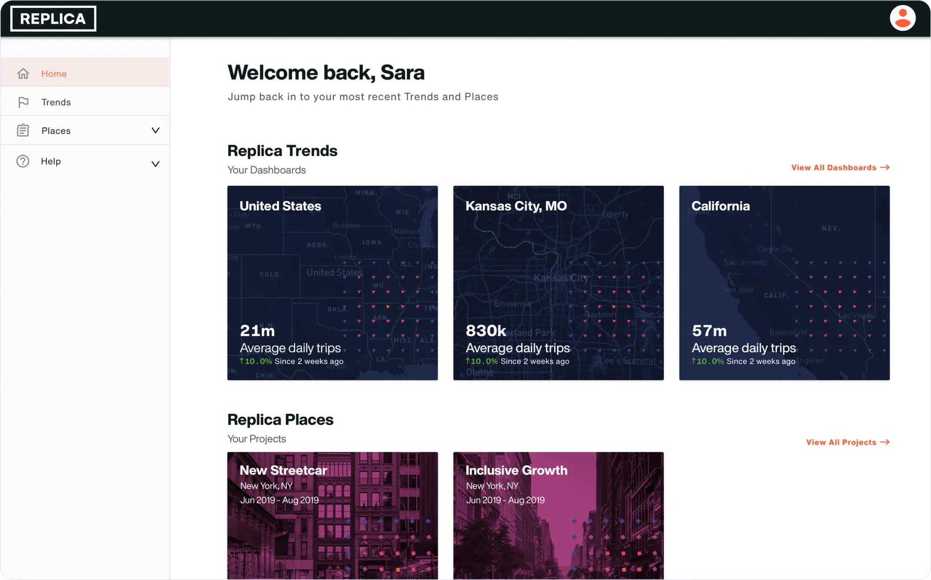Follow the View All Dashboards link
The image size is (931, 580).
(x=840, y=167)
